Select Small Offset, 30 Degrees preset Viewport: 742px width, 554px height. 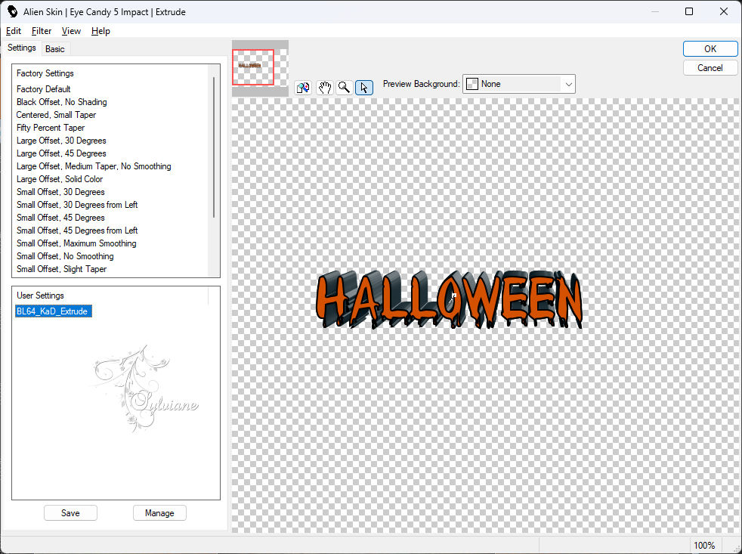60,192
